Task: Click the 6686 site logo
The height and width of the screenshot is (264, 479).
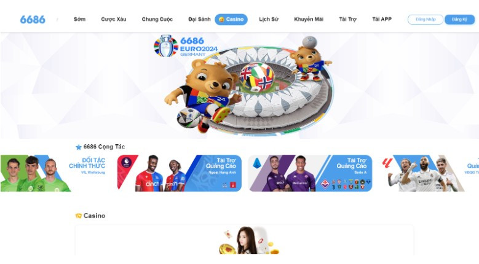Action: (33, 20)
